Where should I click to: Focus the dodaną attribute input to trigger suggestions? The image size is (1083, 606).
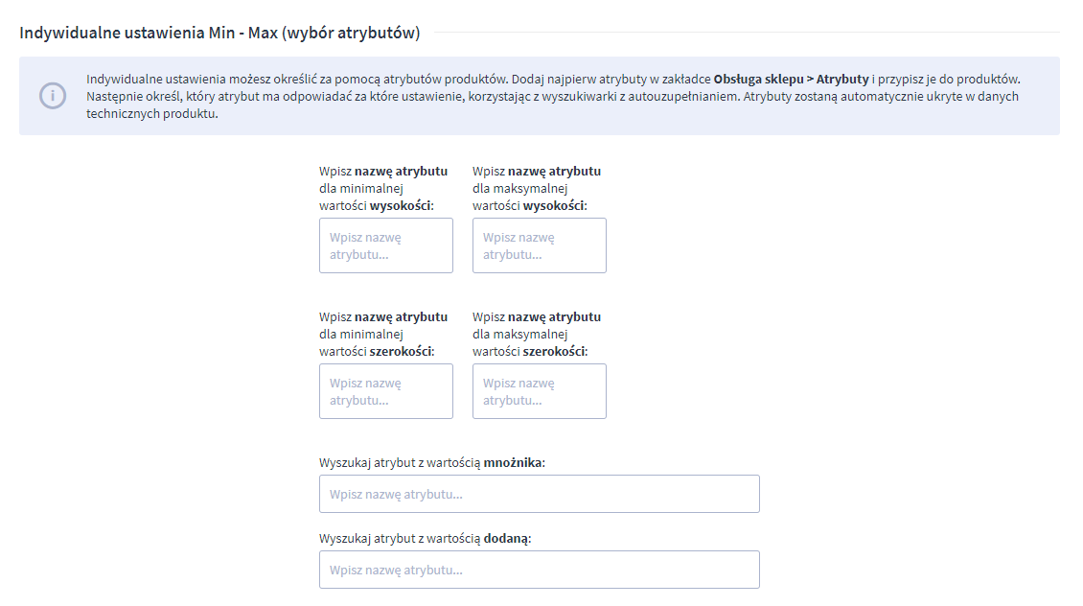pyautogui.click(x=539, y=570)
